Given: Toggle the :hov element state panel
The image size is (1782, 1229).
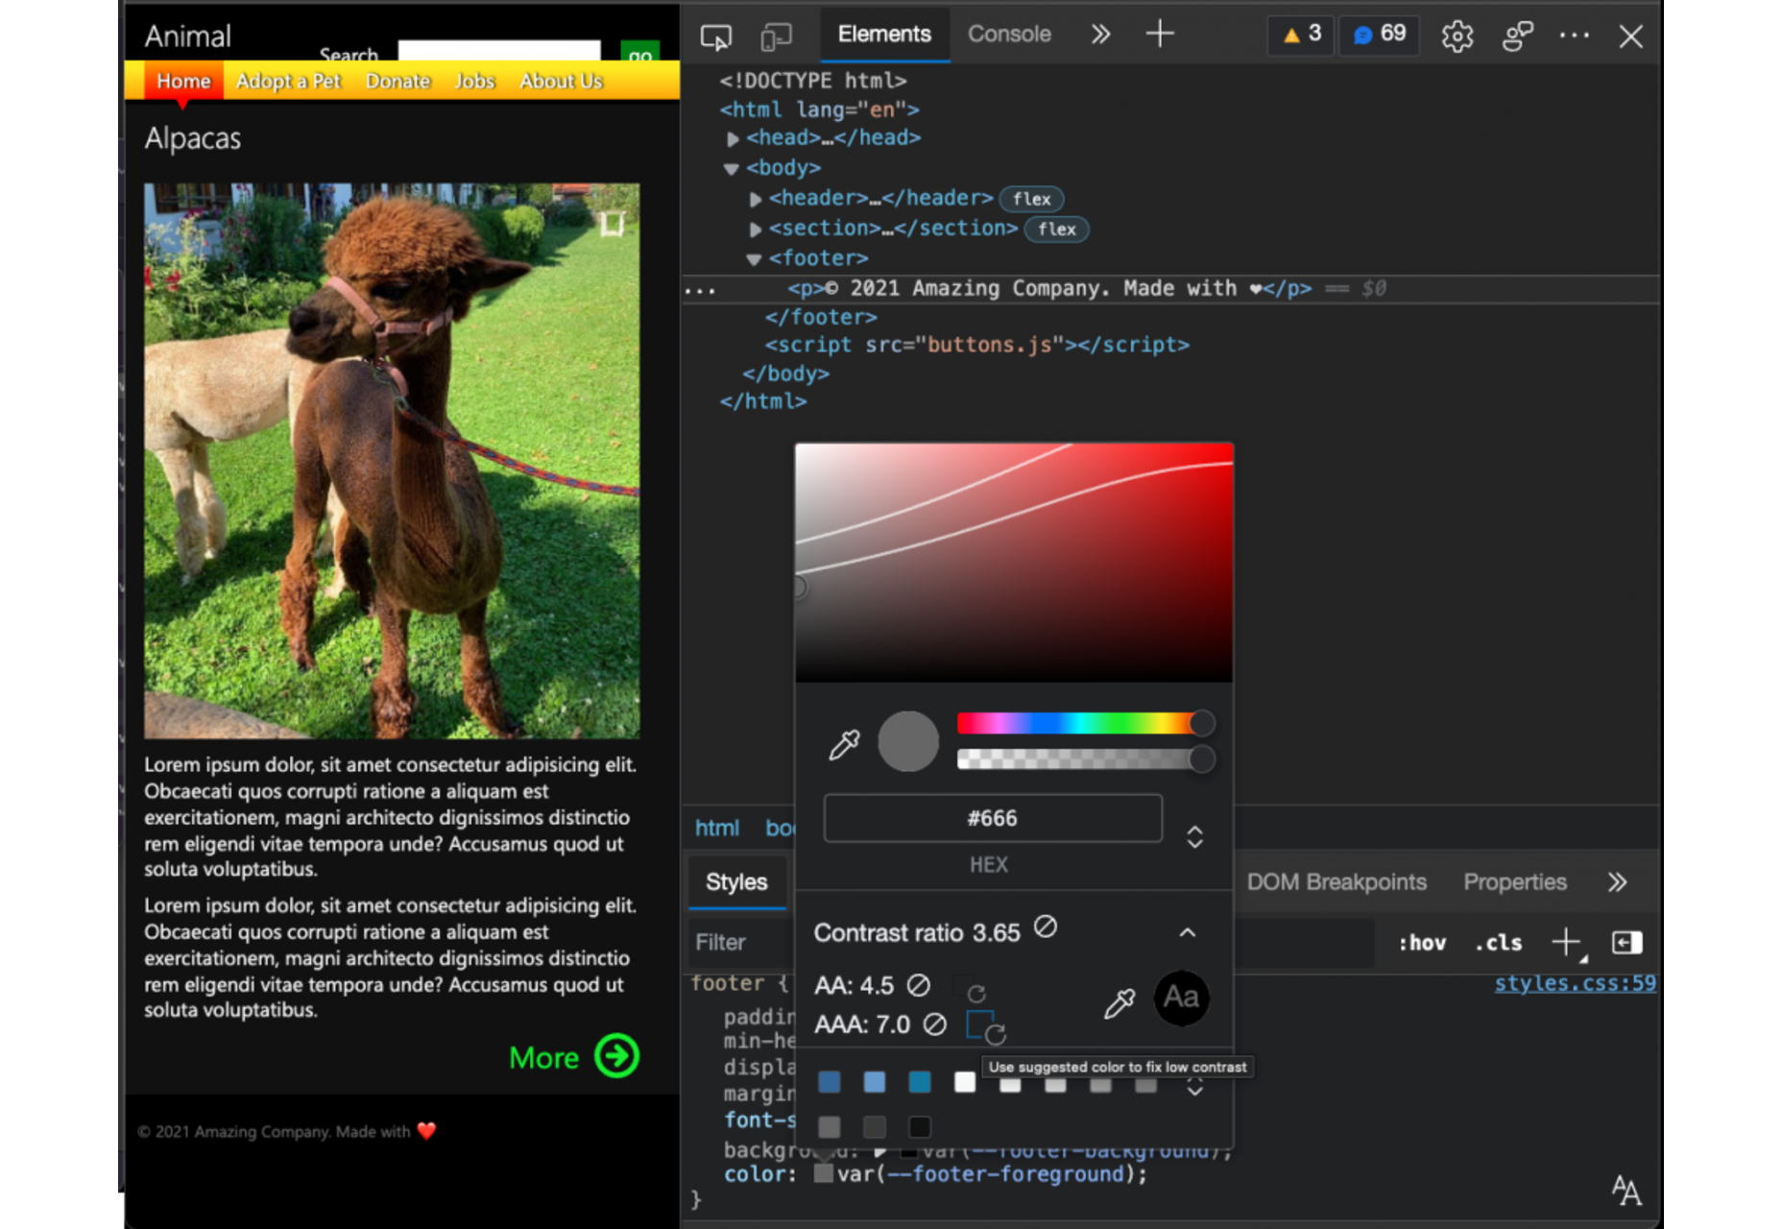Looking at the screenshot, I should (x=1422, y=943).
